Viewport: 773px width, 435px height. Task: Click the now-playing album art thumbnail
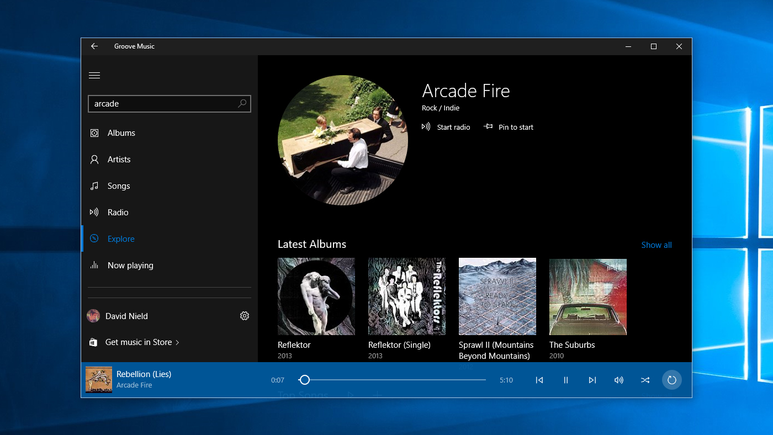click(99, 380)
